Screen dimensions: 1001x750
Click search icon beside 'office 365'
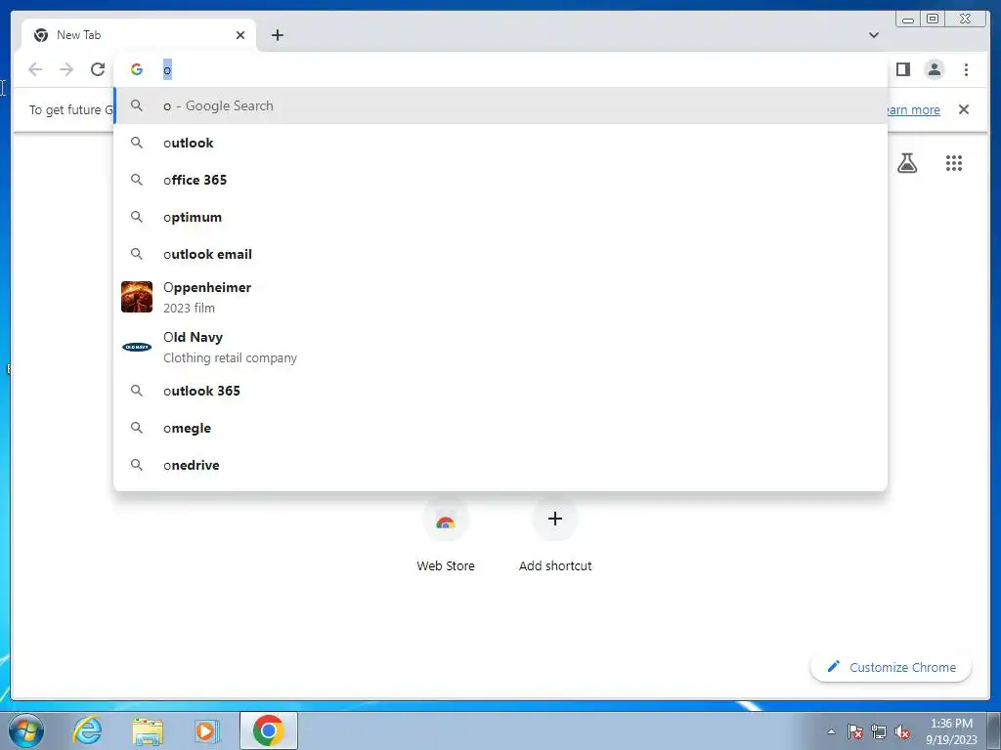[x=137, y=180]
